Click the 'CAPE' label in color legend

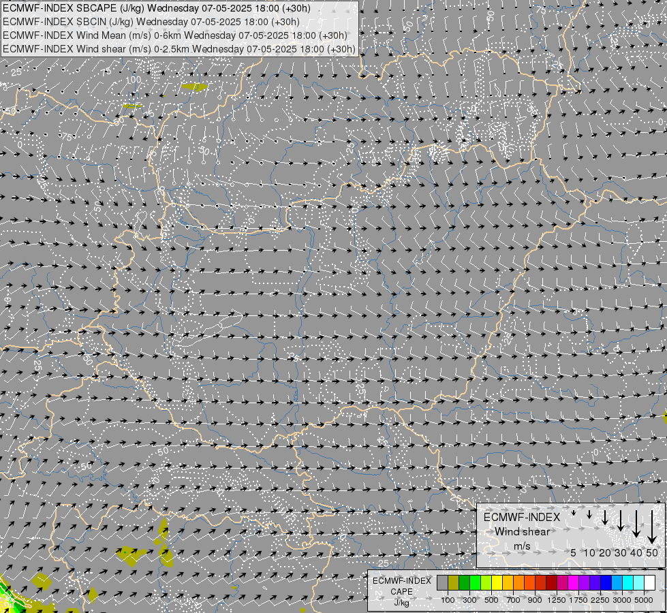(x=401, y=592)
